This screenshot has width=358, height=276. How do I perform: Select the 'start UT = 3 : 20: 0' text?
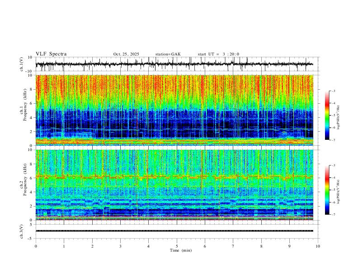218,54
